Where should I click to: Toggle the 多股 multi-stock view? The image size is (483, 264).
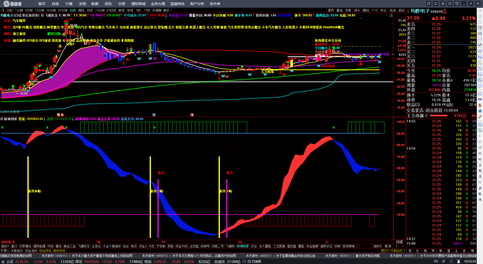click(348, 10)
